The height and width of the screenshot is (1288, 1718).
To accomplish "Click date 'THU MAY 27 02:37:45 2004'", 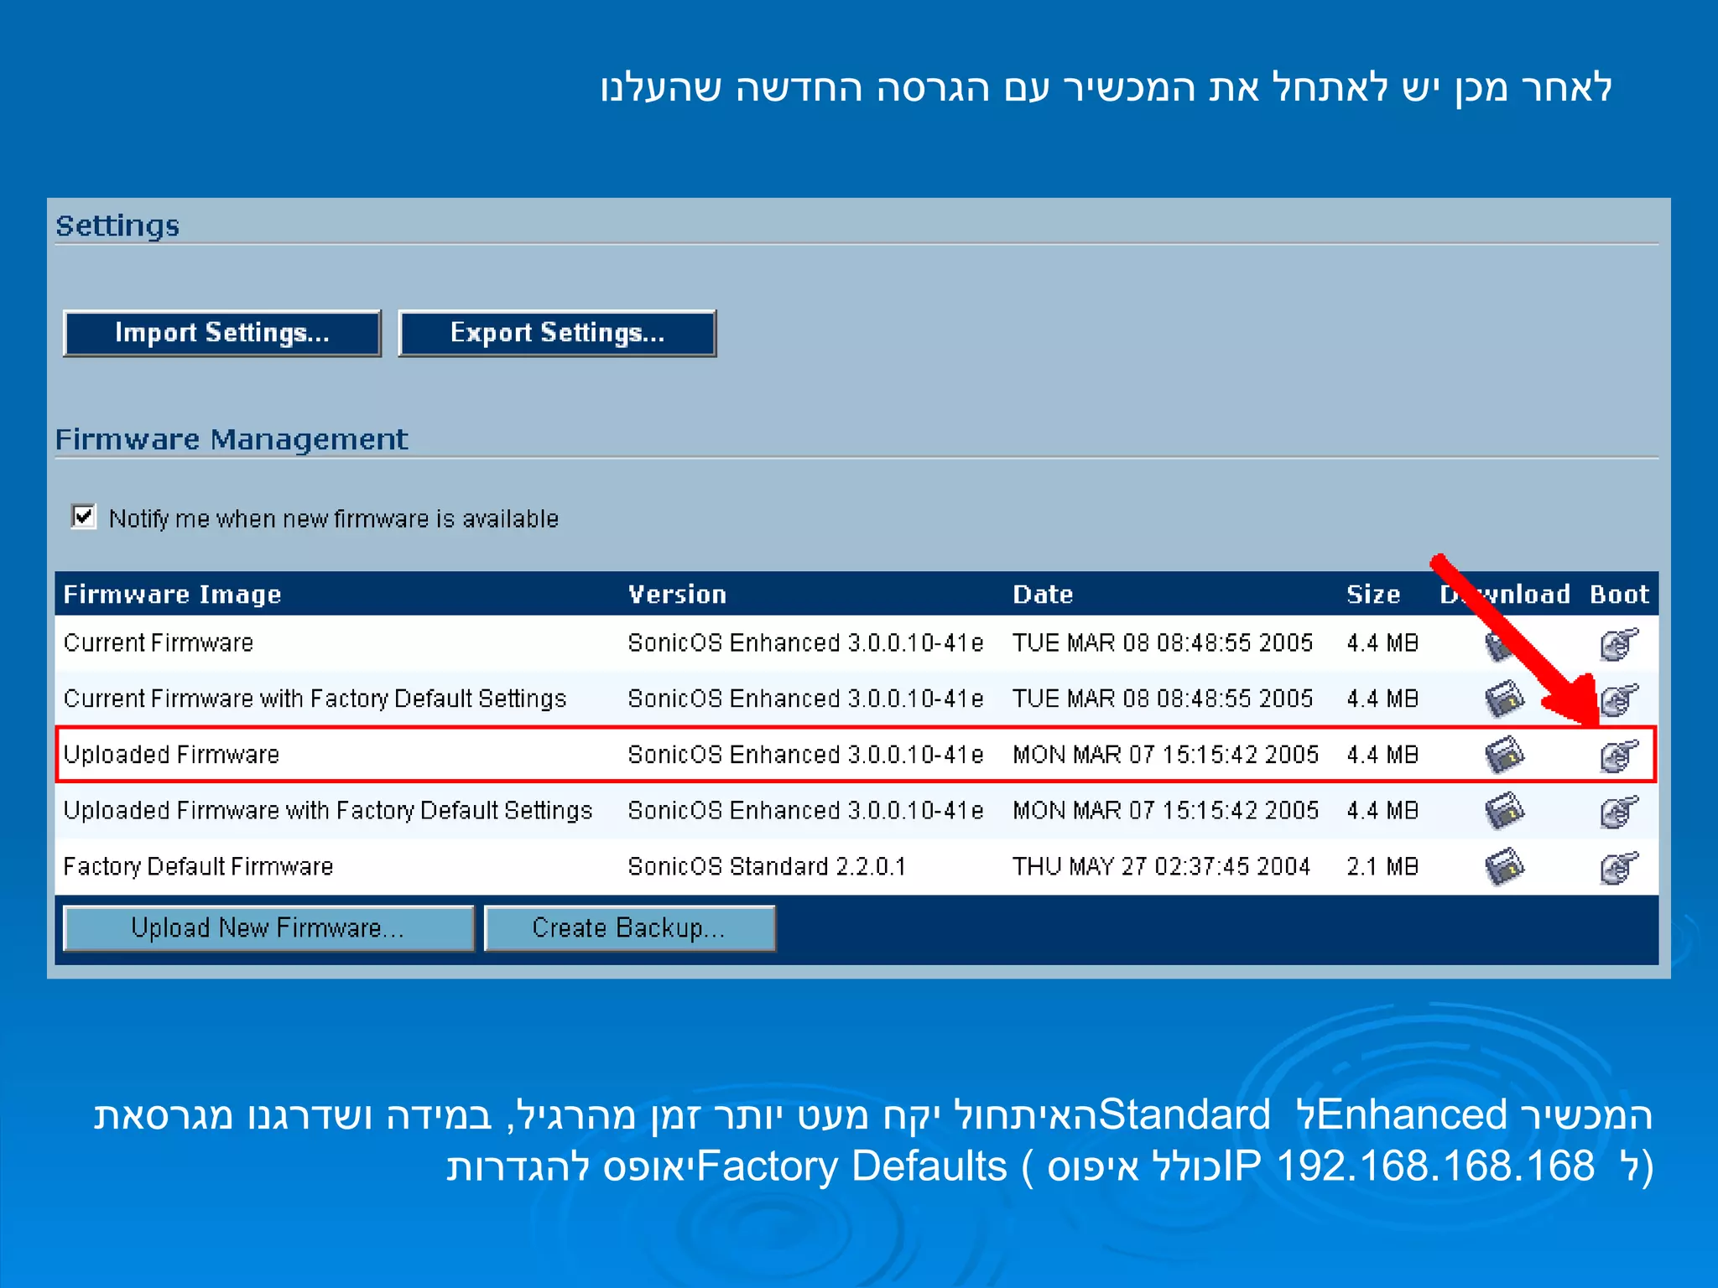I will click(x=1161, y=867).
